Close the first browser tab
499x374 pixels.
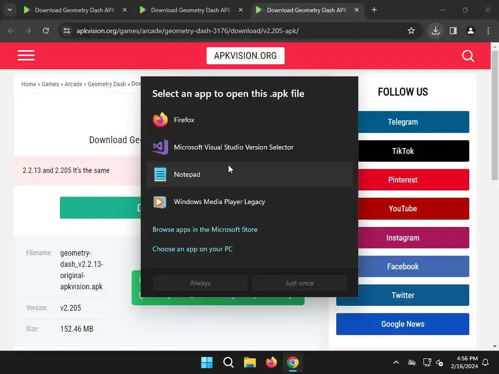pyautogui.click(x=125, y=10)
